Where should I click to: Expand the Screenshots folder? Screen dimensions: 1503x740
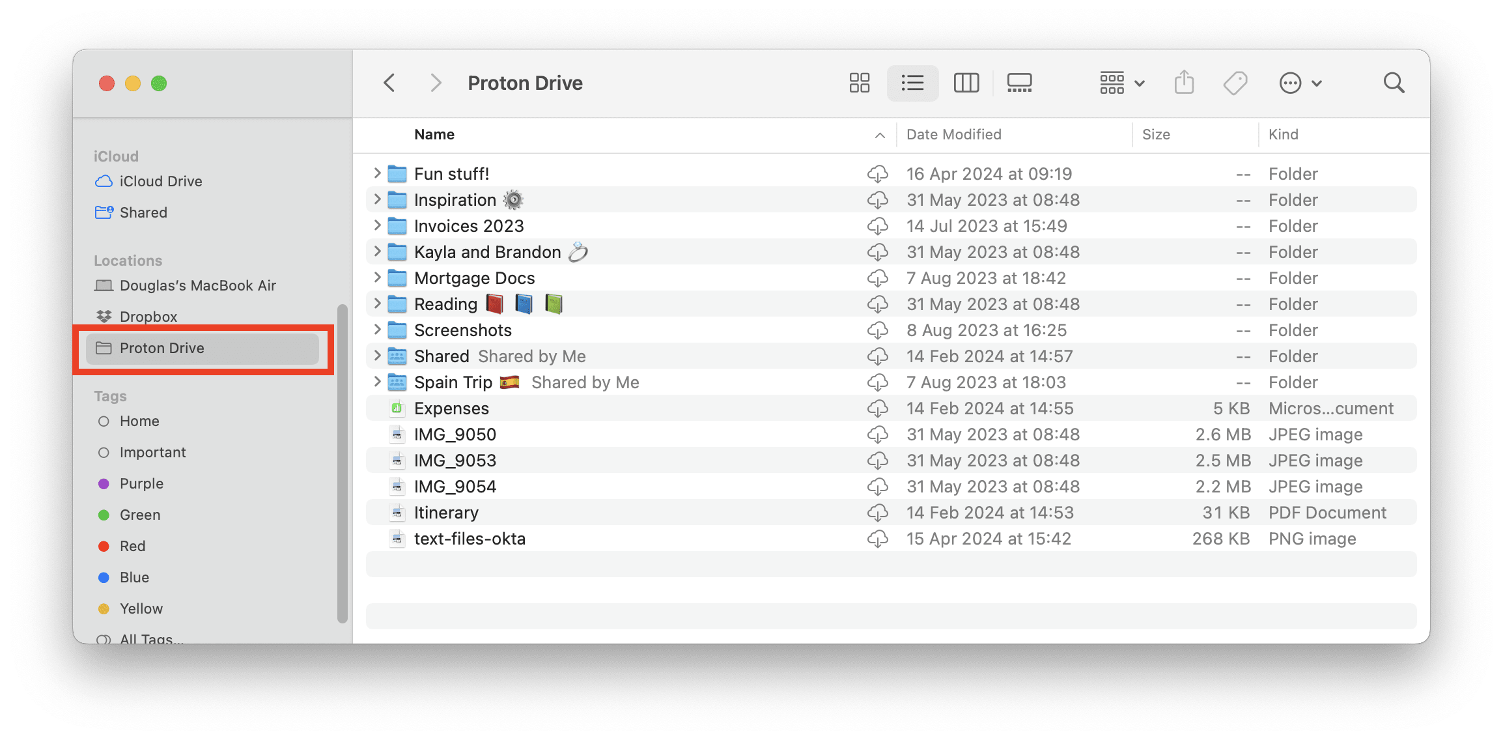click(377, 330)
